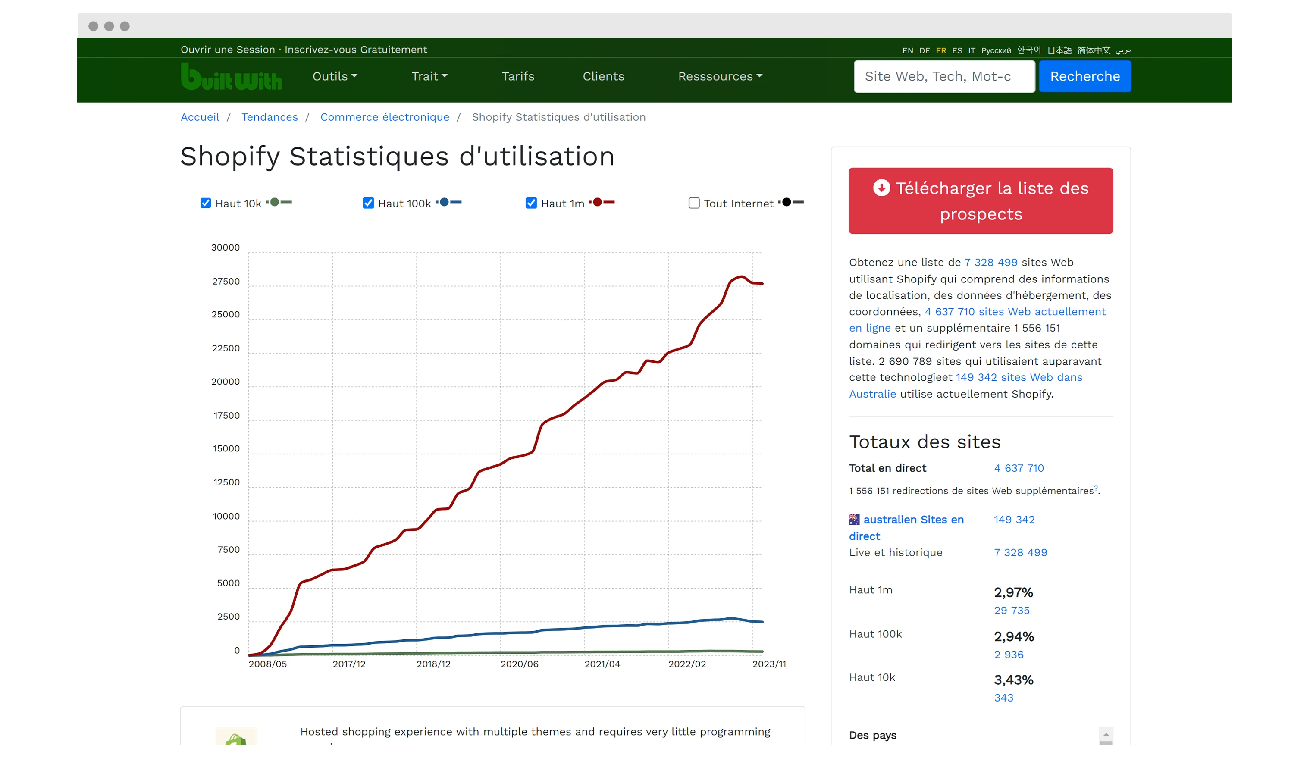Viewport: 1310px width, 758px height.
Task: Switch language to Русский
Action: [996, 50]
